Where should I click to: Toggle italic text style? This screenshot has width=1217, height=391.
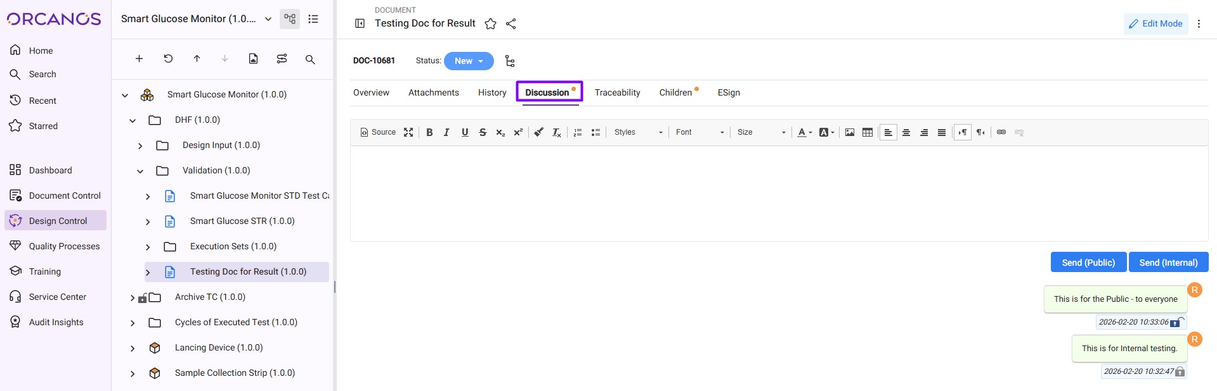click(446, 132)
